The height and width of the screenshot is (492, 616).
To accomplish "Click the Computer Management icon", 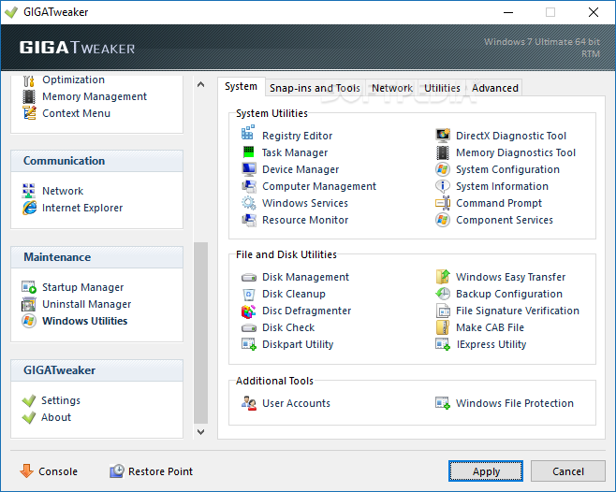I will 249,186.
